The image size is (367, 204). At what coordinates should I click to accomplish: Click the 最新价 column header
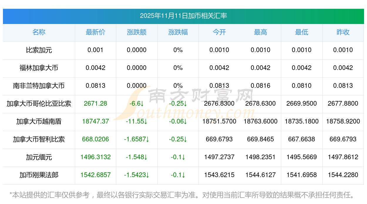(x=95, y=32)
